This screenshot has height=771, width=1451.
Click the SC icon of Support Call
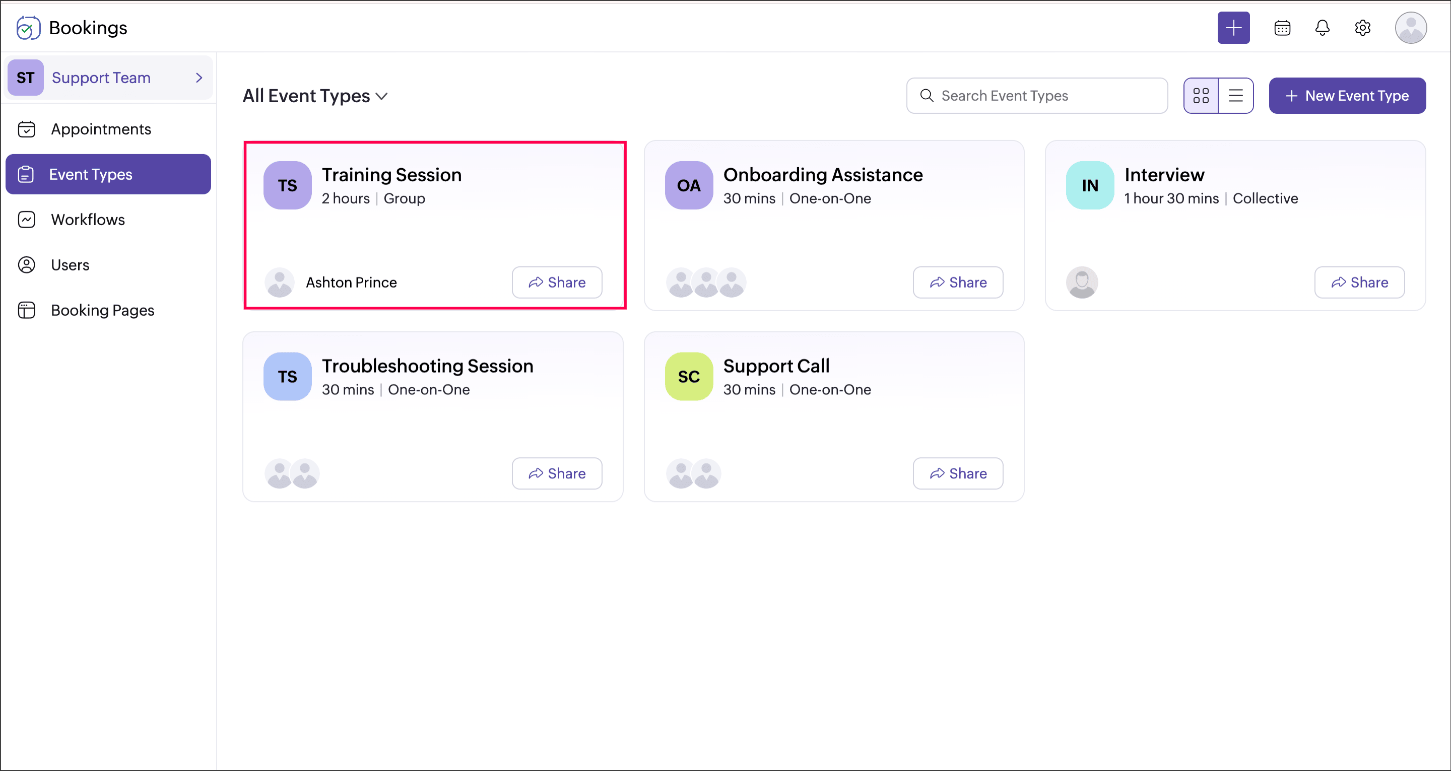click(x=688, y=376)
